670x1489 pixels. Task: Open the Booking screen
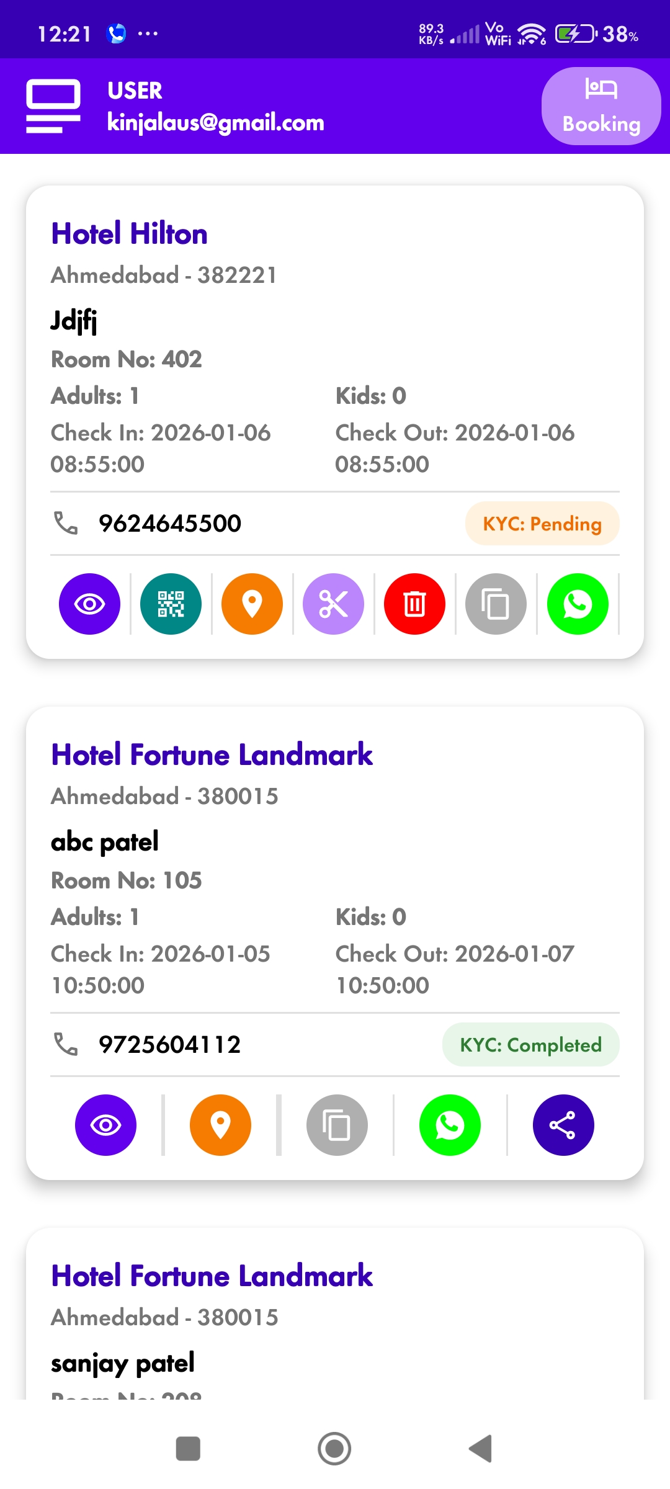(601, 106)
